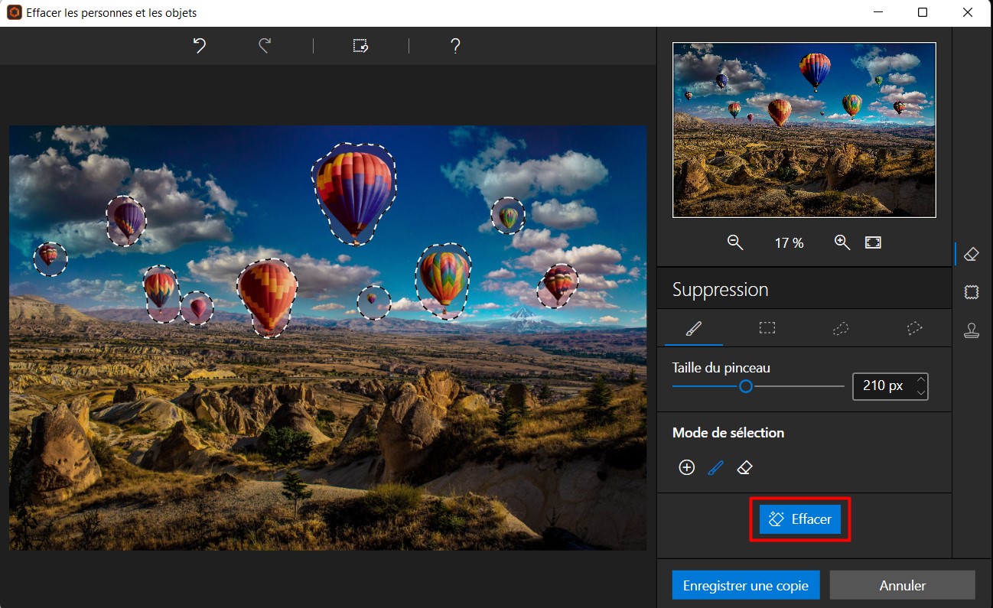993x608 pixels.
Task: Open help with the question mark icon
Action: pyautogui.click(x=455, y=46)
